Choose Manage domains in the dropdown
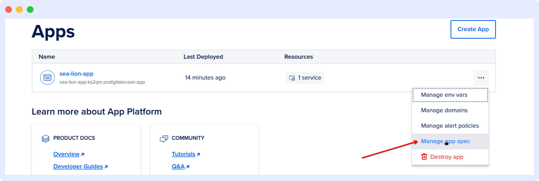This screenshot has height=181, width=539. tap(444, 110)
